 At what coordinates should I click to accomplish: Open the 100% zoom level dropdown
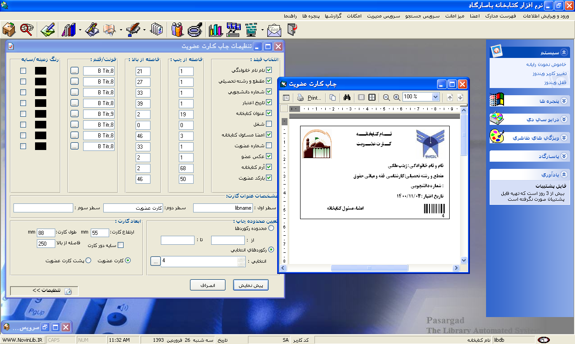435,97
